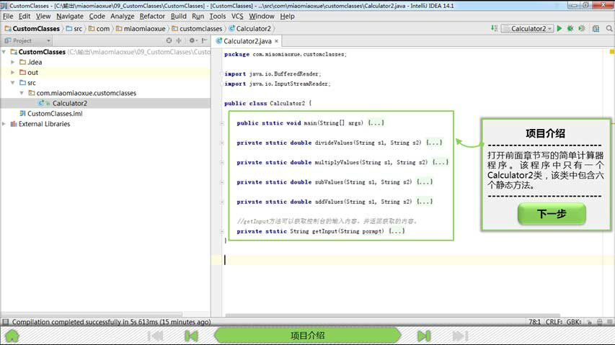Select Calculator2 class in project tree
The width and height of the screenshot is (615, 345).
[x=70, y=103]
